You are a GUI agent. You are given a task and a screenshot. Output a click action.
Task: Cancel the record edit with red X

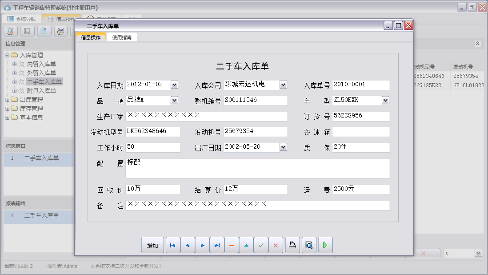click(276, 245)
